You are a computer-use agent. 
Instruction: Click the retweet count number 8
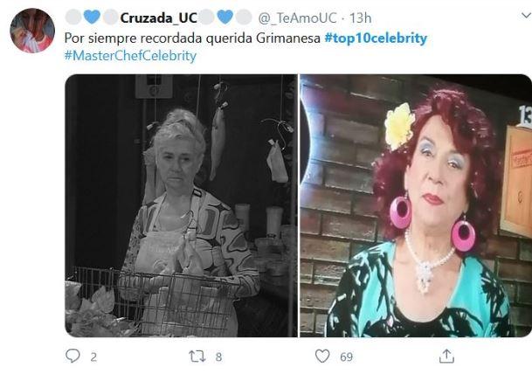click(219, 357)
